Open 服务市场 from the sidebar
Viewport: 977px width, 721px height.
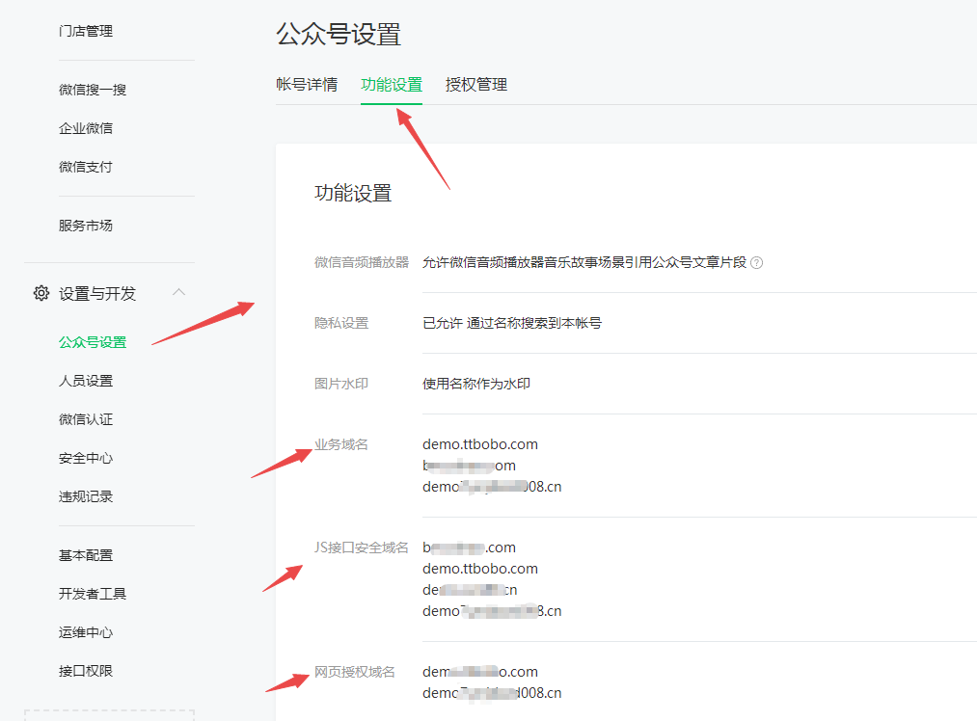coord(86,226)
